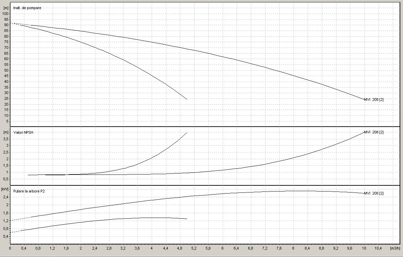Click the 10,4 tick on the flow axis

[378, 249]
